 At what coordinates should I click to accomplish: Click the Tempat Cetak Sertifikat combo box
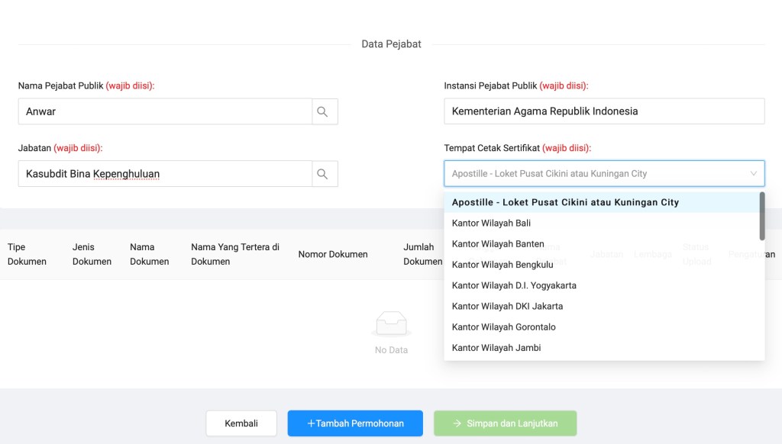(x=596, y=174)
